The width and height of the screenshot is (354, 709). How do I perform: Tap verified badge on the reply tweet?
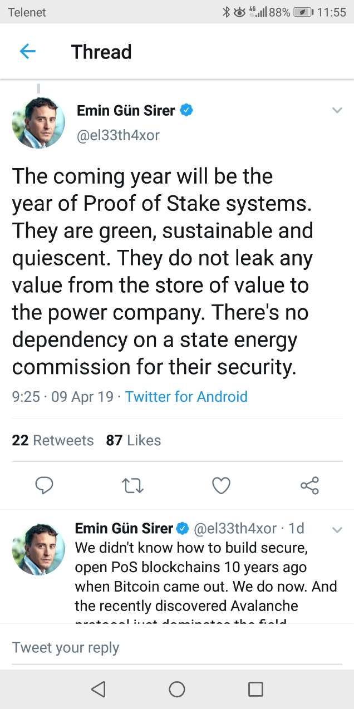(183, 528)
